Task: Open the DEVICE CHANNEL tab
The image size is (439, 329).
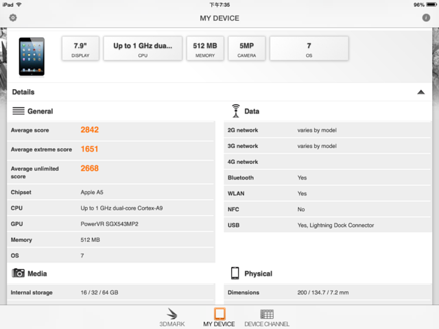Action: [267, 317]
